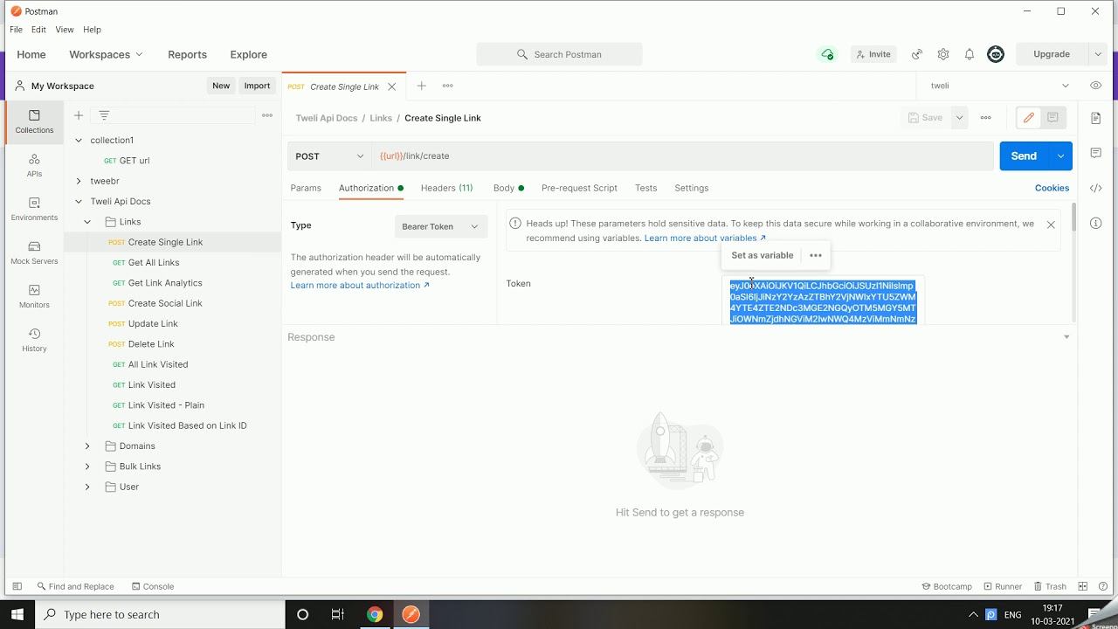Open the user avatar profile menu

coord(996,54)
